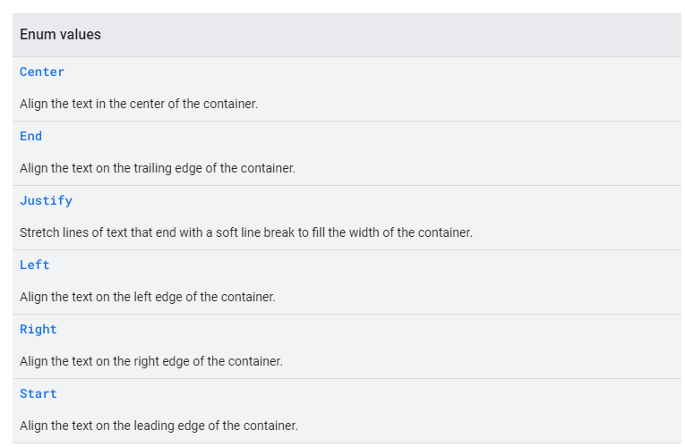Open the Center enum value link
The width and height of the screenshot is (685, 447).
click(42, 72)
